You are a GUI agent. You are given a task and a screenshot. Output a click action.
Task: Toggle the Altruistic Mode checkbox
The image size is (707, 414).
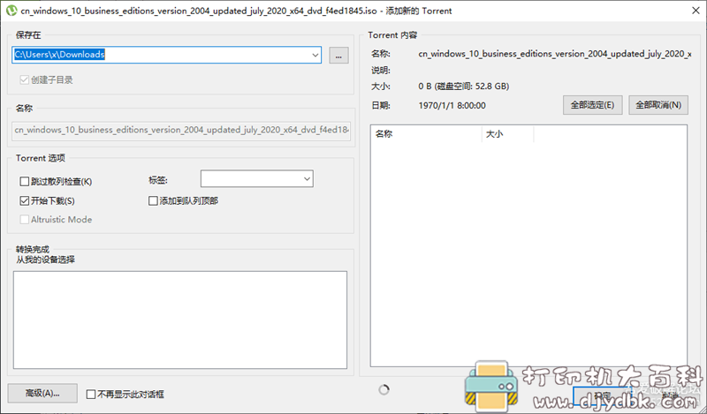tap(25, 220)
